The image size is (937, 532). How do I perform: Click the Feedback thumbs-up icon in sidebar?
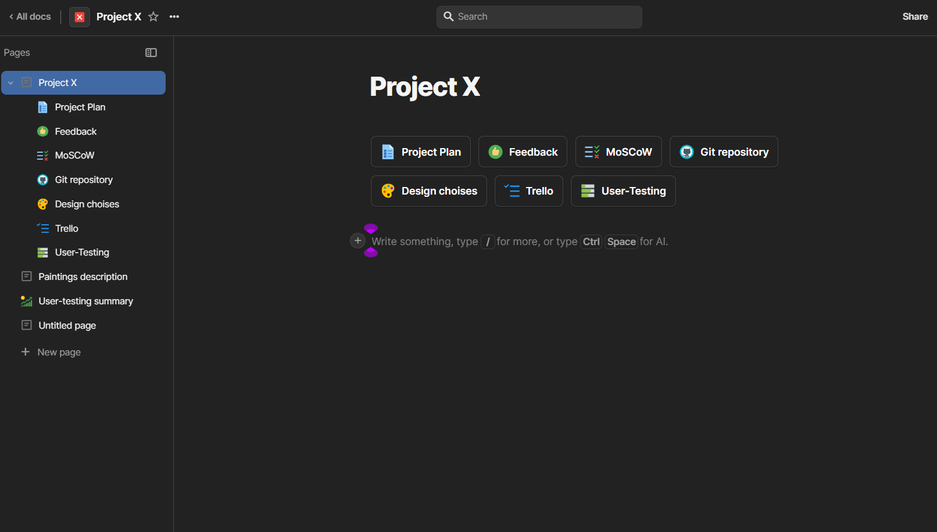pyautogui.click(x=42, y=132)
